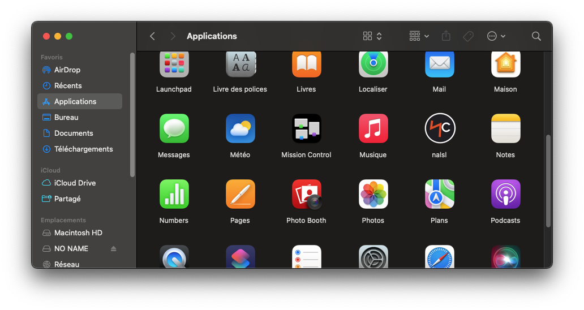
Task: Select the Livre des polices icon
Action: pos(241,64)
